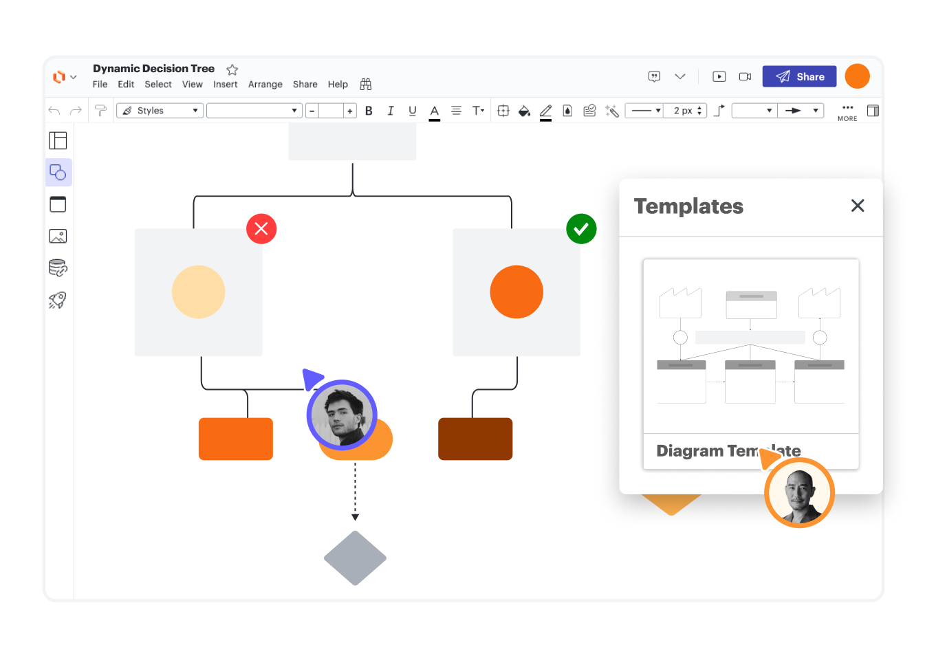925x658 pixels.
Task: Toggle italic text formatting
Action: [x=391, y=111]
